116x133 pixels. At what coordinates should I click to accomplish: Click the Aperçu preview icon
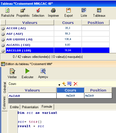(x=43, y=71)
